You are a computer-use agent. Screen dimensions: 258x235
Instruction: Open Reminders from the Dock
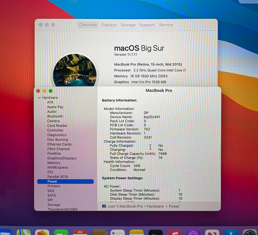(x=118, y=232)
